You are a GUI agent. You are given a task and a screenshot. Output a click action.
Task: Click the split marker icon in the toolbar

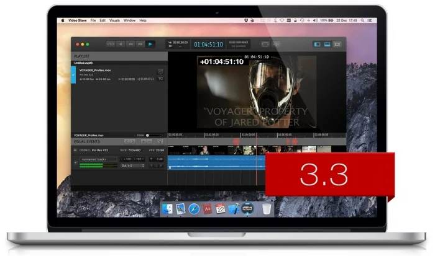tap(276, 44)
